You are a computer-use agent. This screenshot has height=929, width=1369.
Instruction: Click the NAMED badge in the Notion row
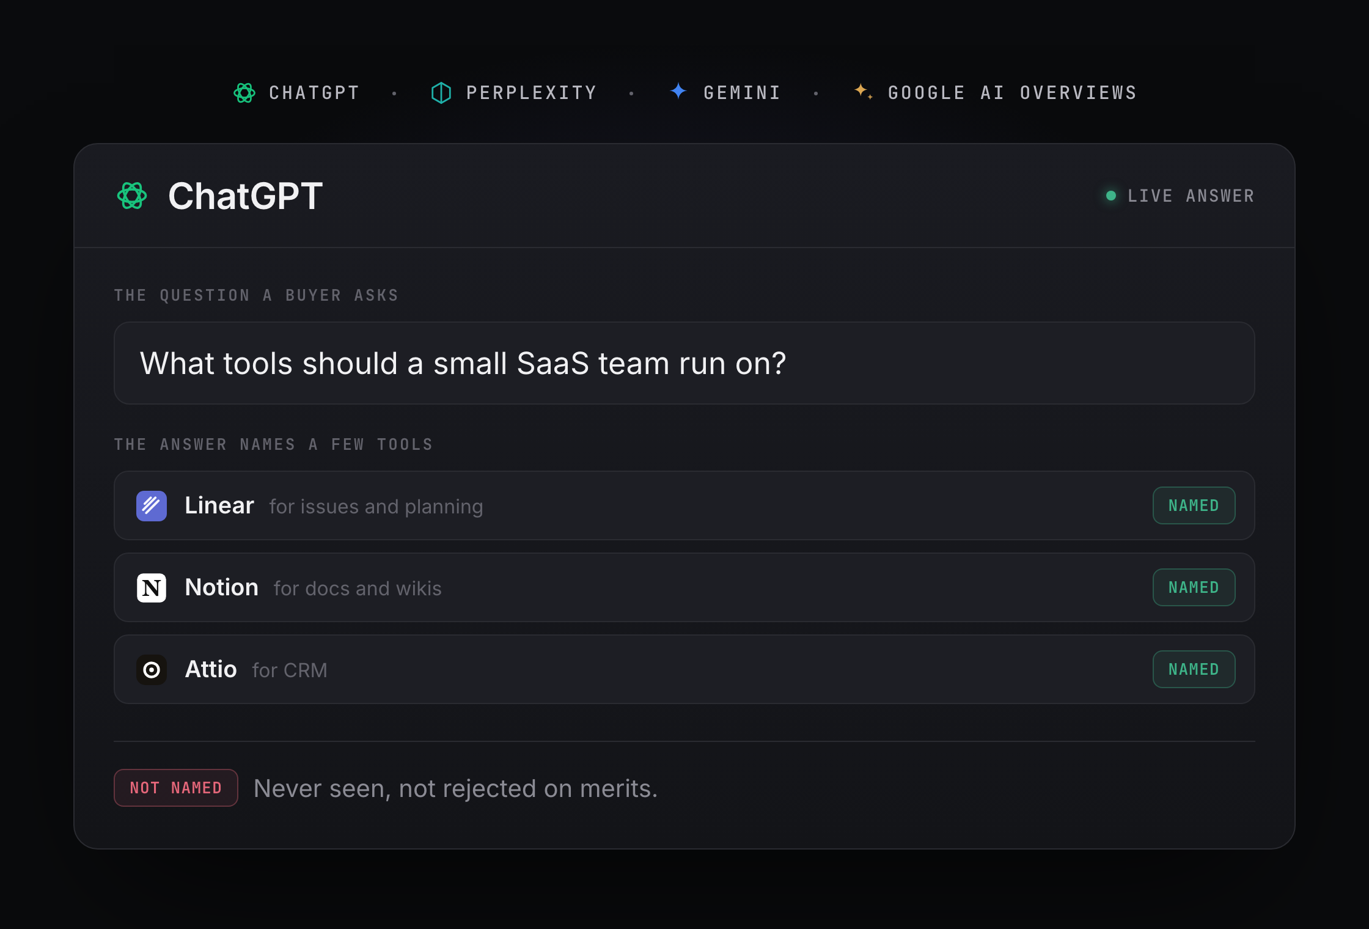tap(1194, 587)
